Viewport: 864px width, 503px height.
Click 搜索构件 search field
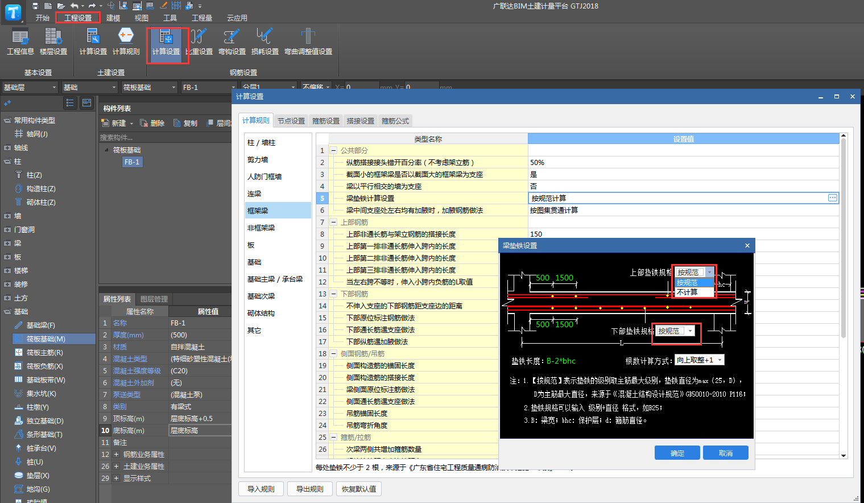point(165,137)
